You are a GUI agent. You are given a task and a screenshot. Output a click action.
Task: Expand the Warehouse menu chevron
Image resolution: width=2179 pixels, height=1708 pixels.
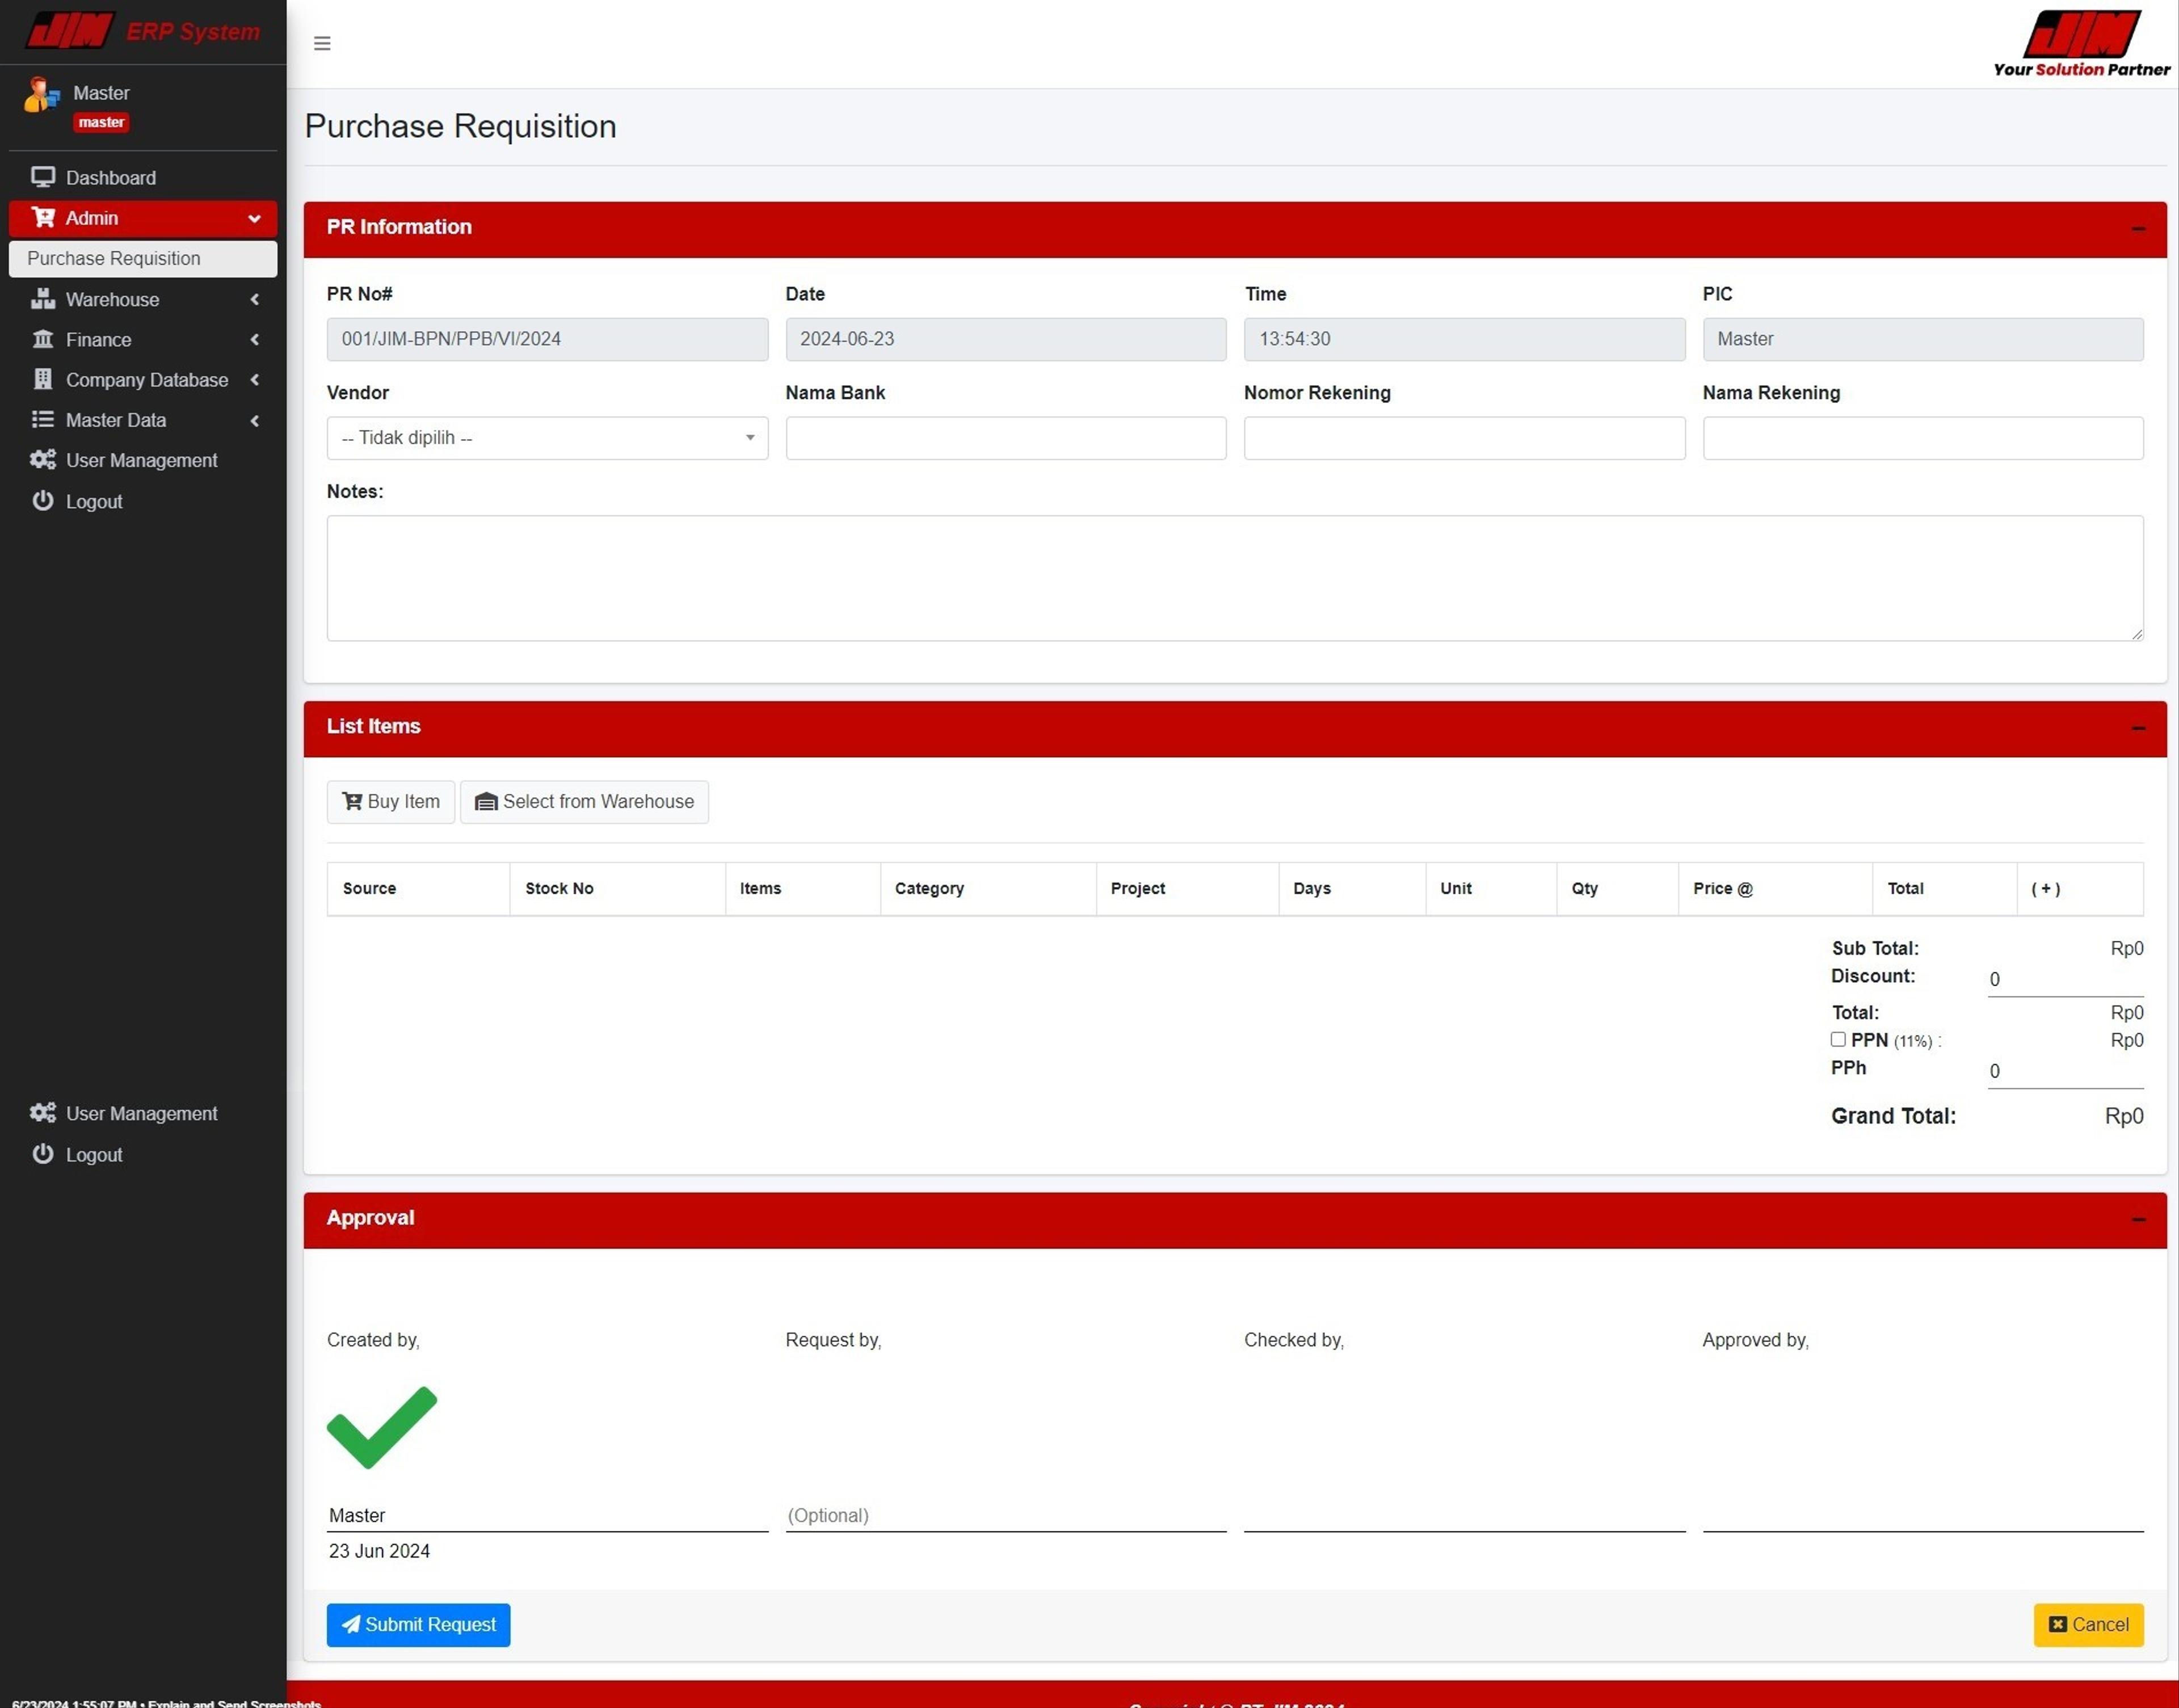tap(255, 299)
